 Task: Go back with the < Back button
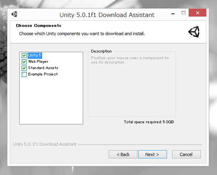(x=123, y=154)
